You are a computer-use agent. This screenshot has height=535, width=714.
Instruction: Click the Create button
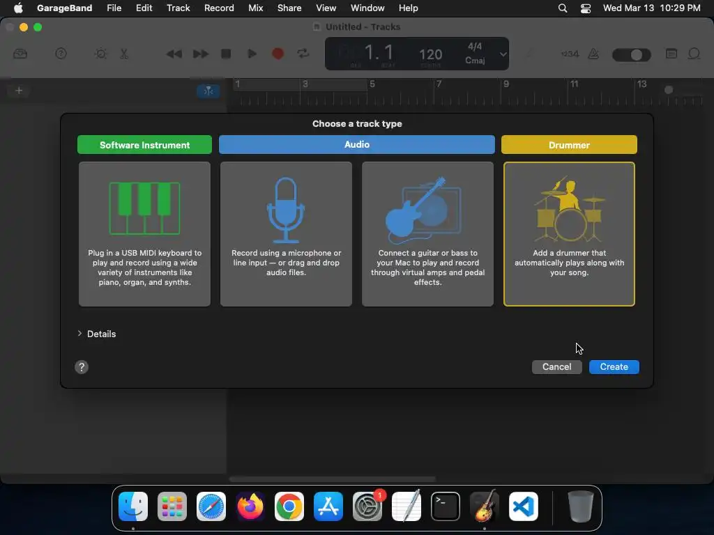pyautogui.click(x=614, y=366)
